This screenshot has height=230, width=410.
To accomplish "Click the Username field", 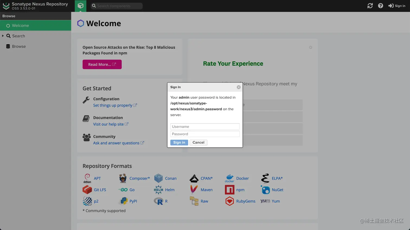I will (205, 127).
